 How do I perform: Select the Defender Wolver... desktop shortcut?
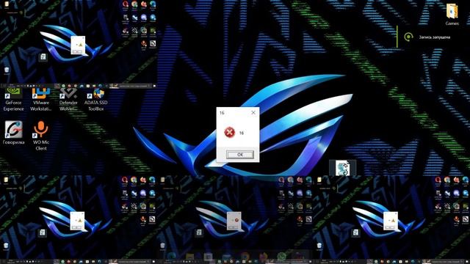pos(68,100)
